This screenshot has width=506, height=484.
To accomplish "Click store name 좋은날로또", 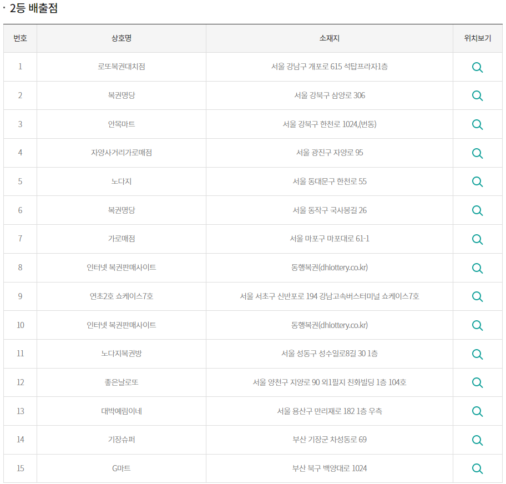I will click(x=122, y=382).
